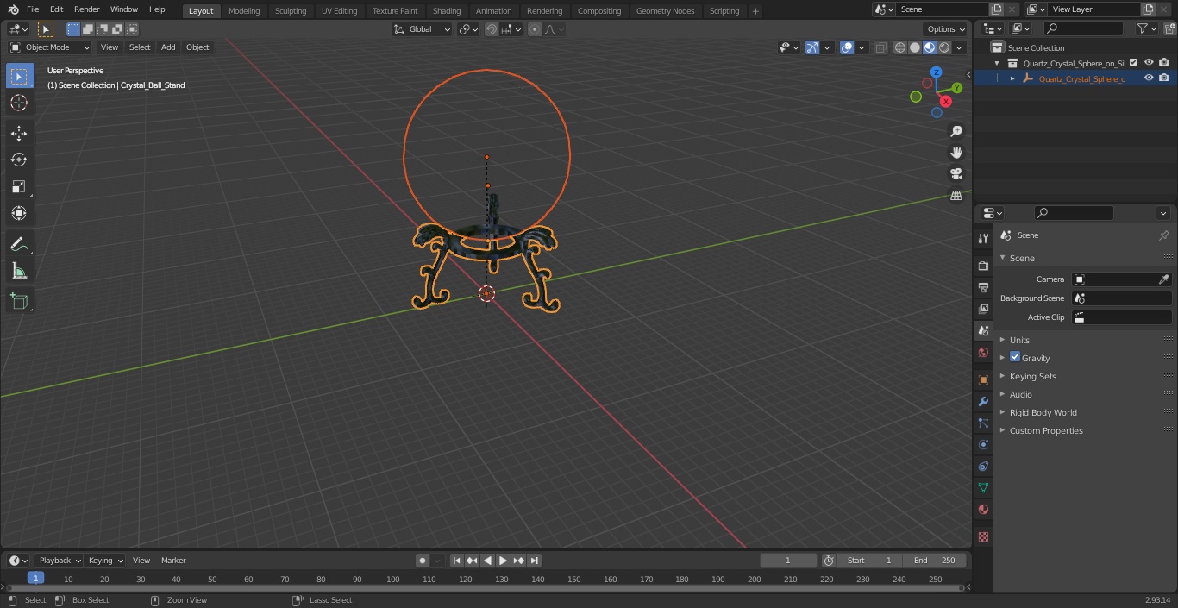Viewport: 1178px width, 608px height.
Task: Open the Object properties tab
Action: (x=983, y=379)
